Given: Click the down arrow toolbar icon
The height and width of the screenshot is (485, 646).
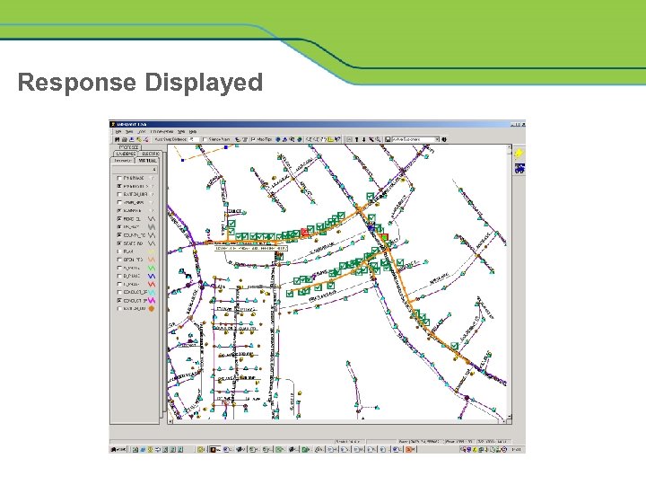Looking at the screenshot, I should click(363, 139).
